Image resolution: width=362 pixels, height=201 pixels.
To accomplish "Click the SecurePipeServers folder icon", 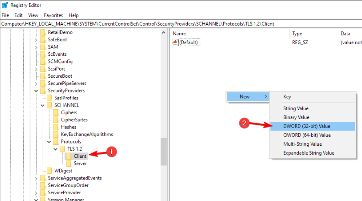I will point(43,83).
